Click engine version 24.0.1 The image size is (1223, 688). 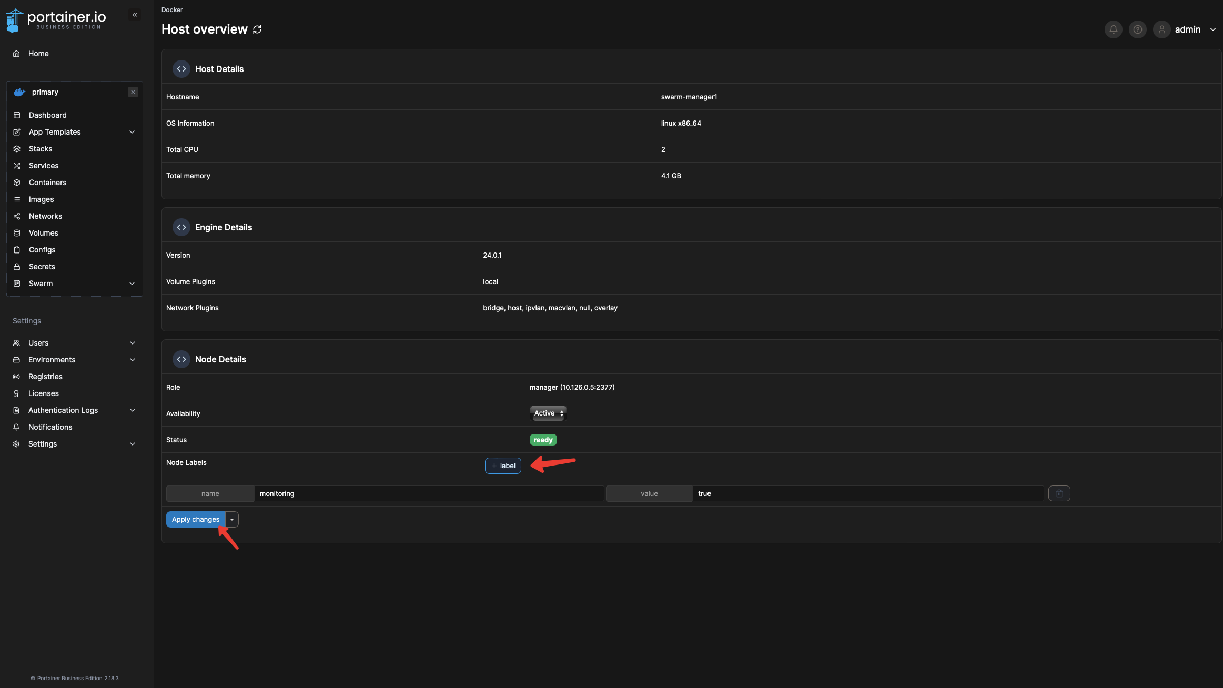coord(492,255)
